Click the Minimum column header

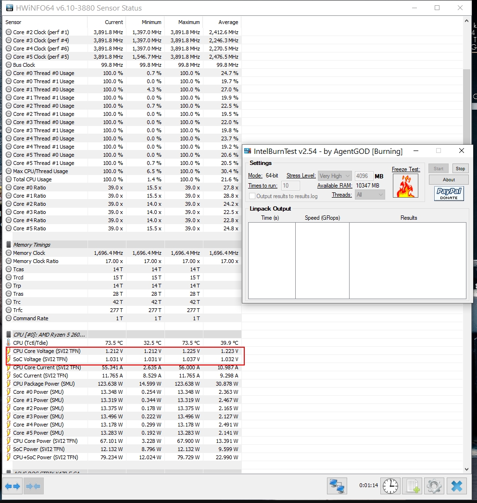click(145, 22)
